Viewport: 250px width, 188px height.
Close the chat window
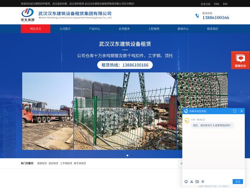pyautogui.click(x=242, y=111)
